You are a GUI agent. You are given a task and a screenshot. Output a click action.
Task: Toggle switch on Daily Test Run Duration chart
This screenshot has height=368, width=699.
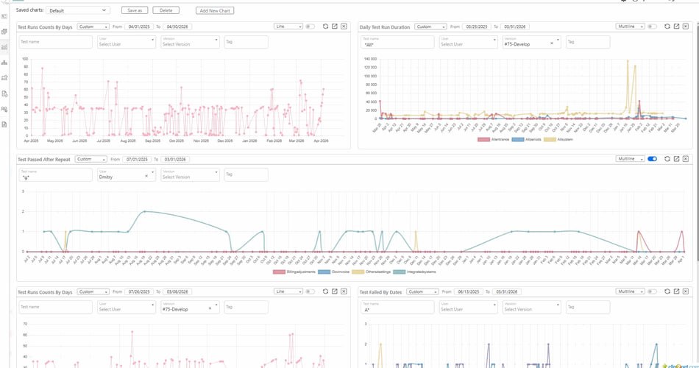pos(652,26)
